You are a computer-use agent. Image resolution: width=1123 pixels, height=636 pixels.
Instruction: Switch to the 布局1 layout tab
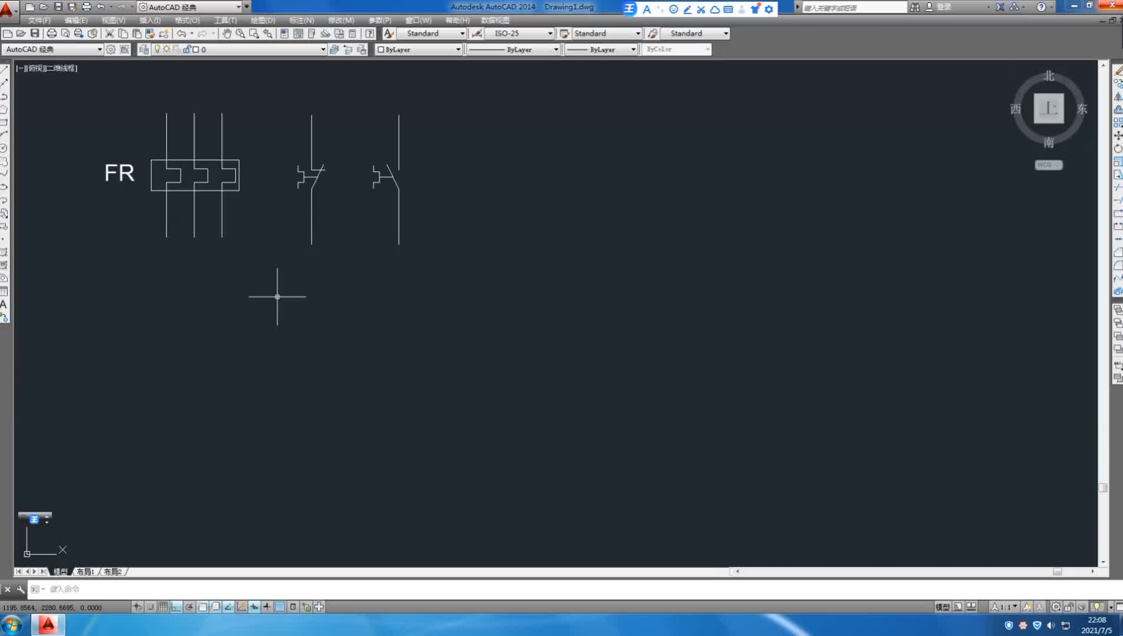85,572
